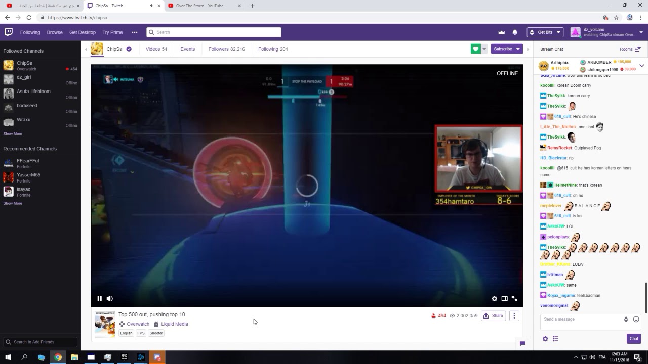Switch to the Events tab
The image size is (648, 364).
click(x=187, y=49)
